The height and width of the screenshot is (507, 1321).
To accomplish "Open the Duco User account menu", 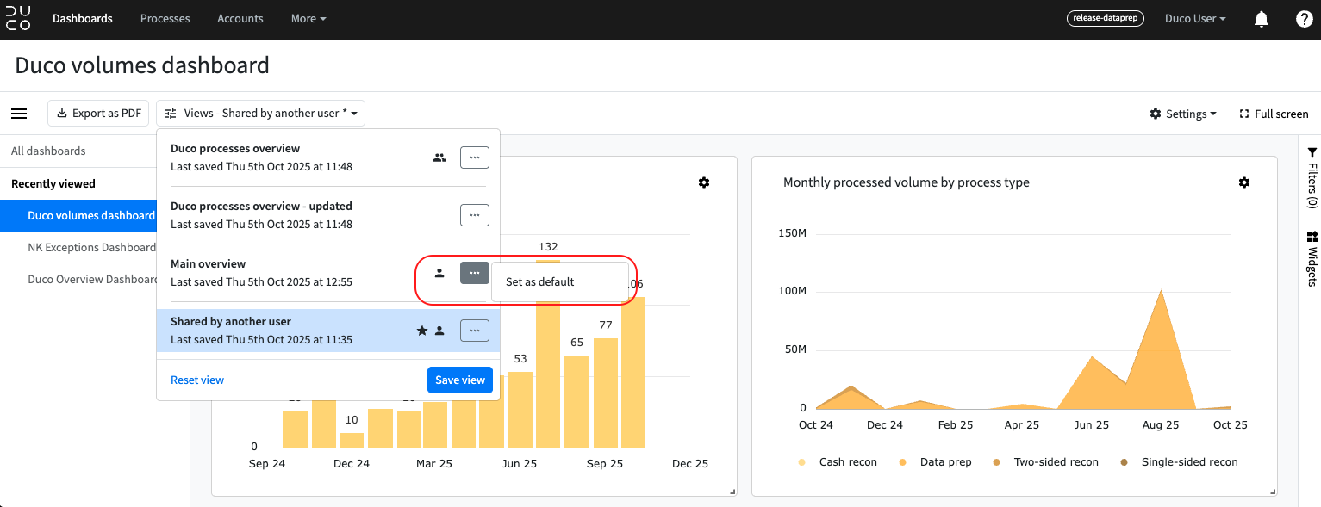I will pos(1195,19).
